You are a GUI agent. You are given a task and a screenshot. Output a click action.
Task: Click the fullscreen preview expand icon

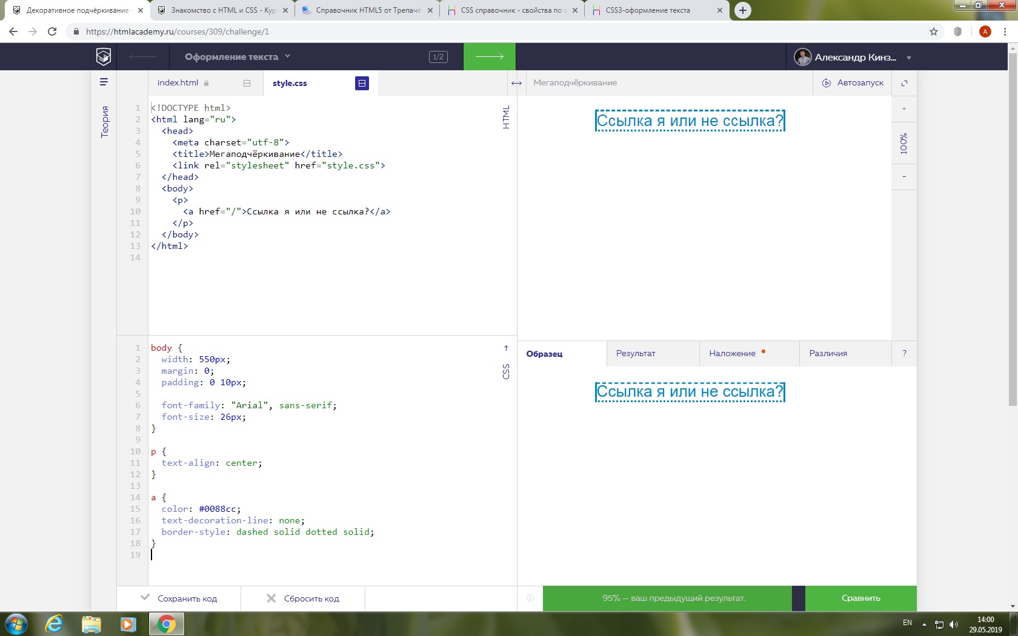coord(904,83)
